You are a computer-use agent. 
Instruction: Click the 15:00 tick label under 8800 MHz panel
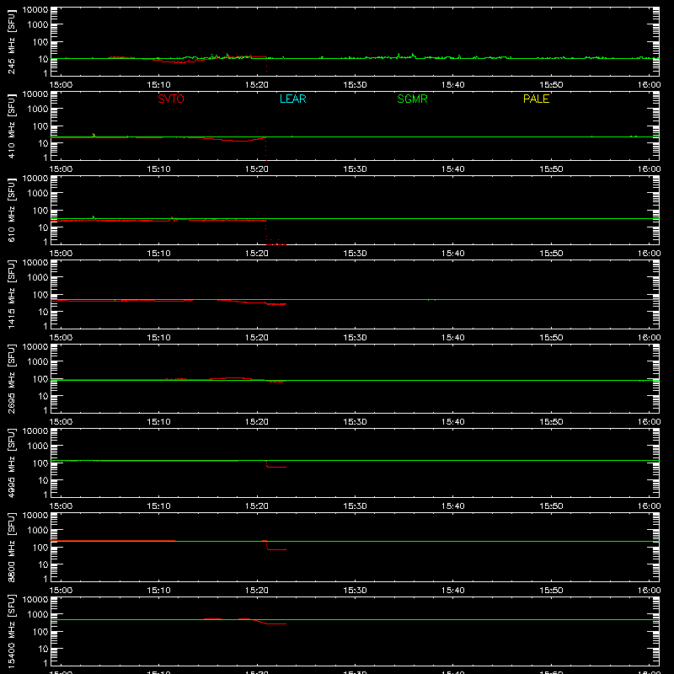point(61,591)
